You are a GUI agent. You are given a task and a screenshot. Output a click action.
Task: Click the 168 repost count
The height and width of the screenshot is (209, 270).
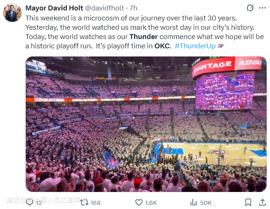pos(95,203)
